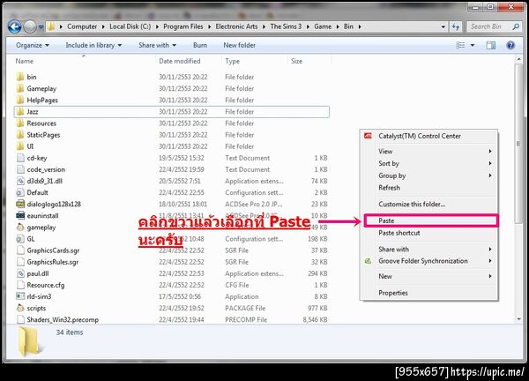Click the blue help icon
The image size is (529, 381).
510,45
